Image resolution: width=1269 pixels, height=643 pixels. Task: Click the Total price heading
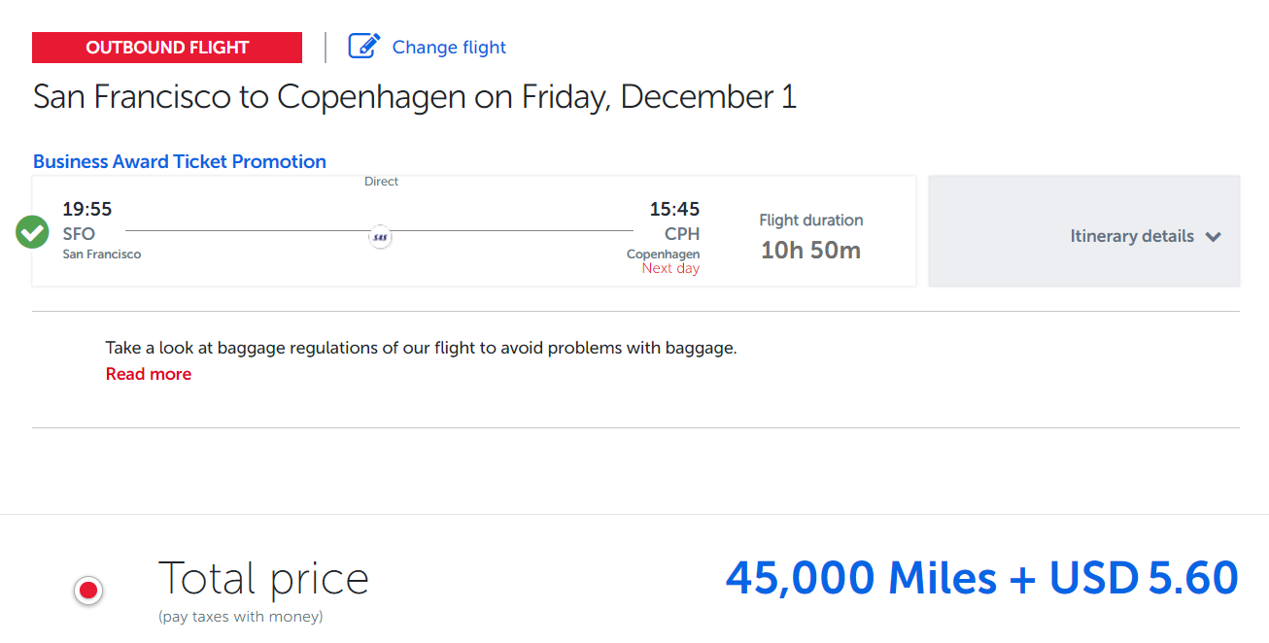point(263,578)
